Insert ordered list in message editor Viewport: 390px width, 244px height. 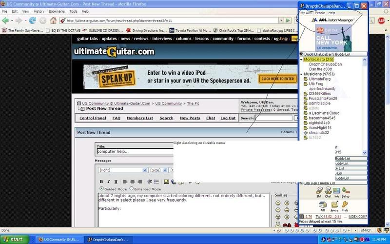coord(150,182)
